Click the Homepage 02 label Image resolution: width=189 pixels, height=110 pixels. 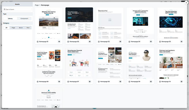click(x=74, y=42)
